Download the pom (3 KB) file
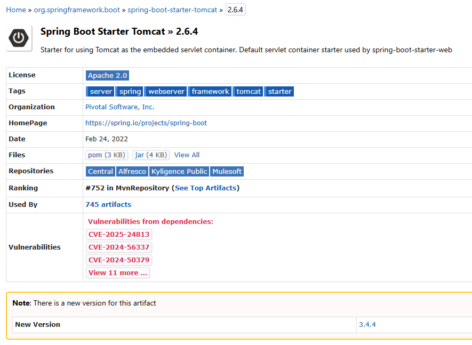Viewport: 472px width, 345px height. tap(107, 155)
